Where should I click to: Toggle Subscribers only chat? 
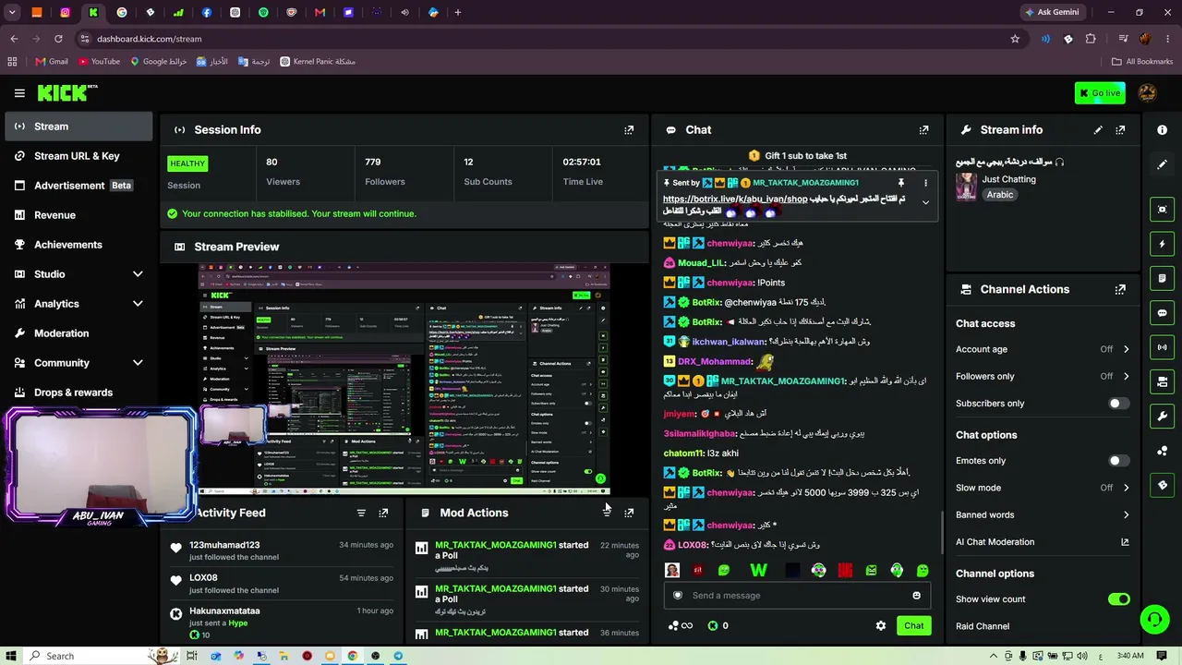pyautogui.click(x=1118, y=404)
